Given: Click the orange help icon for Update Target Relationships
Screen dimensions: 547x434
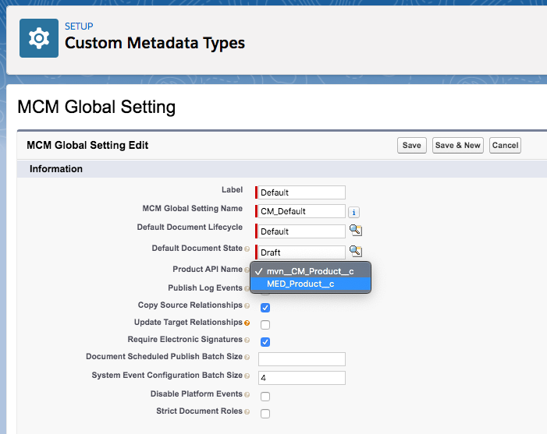Looking at the screenshot, I should tap(247, 323).
